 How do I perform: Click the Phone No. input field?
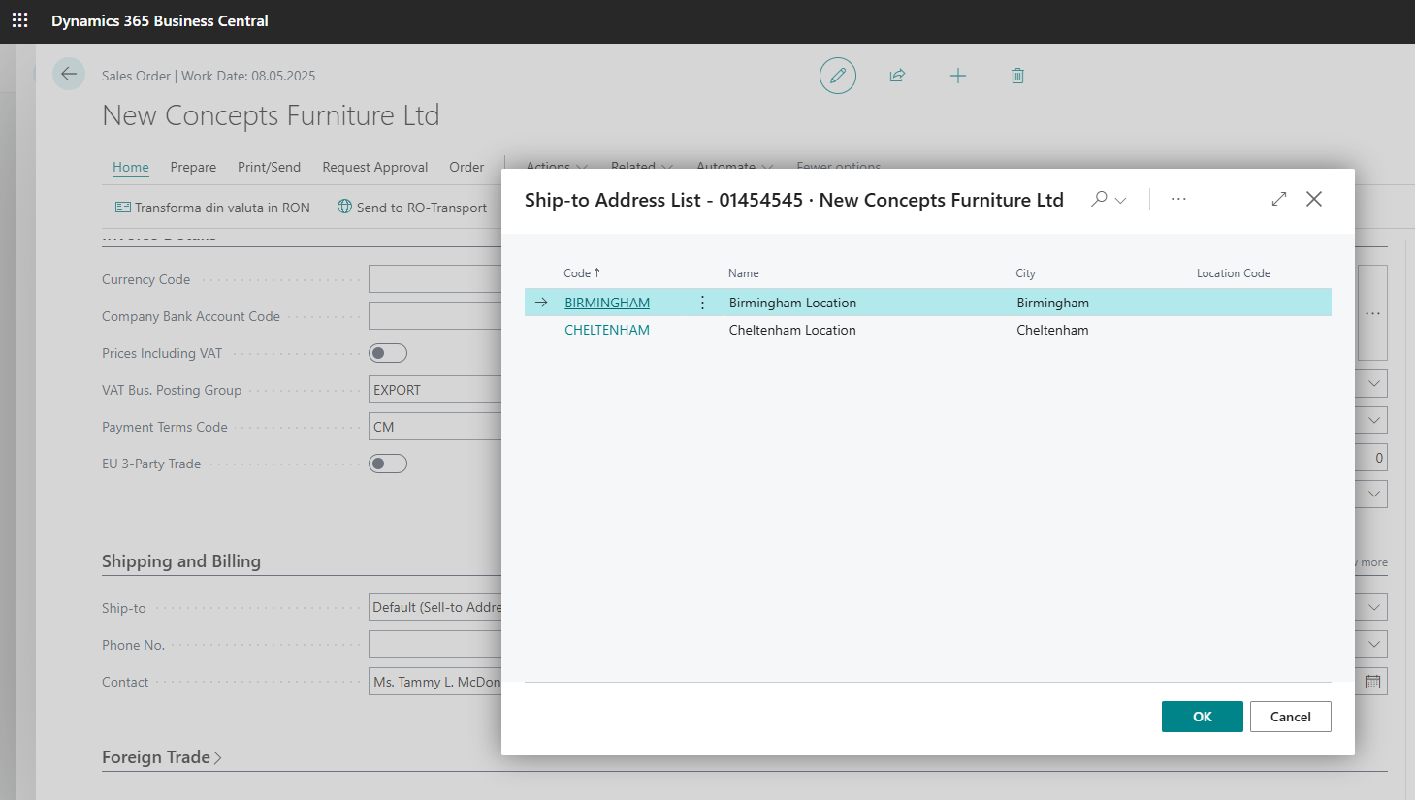coord(435,644)
